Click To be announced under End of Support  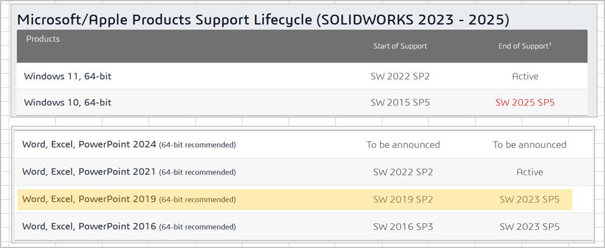pyautogui.click(x=529, y=145)
